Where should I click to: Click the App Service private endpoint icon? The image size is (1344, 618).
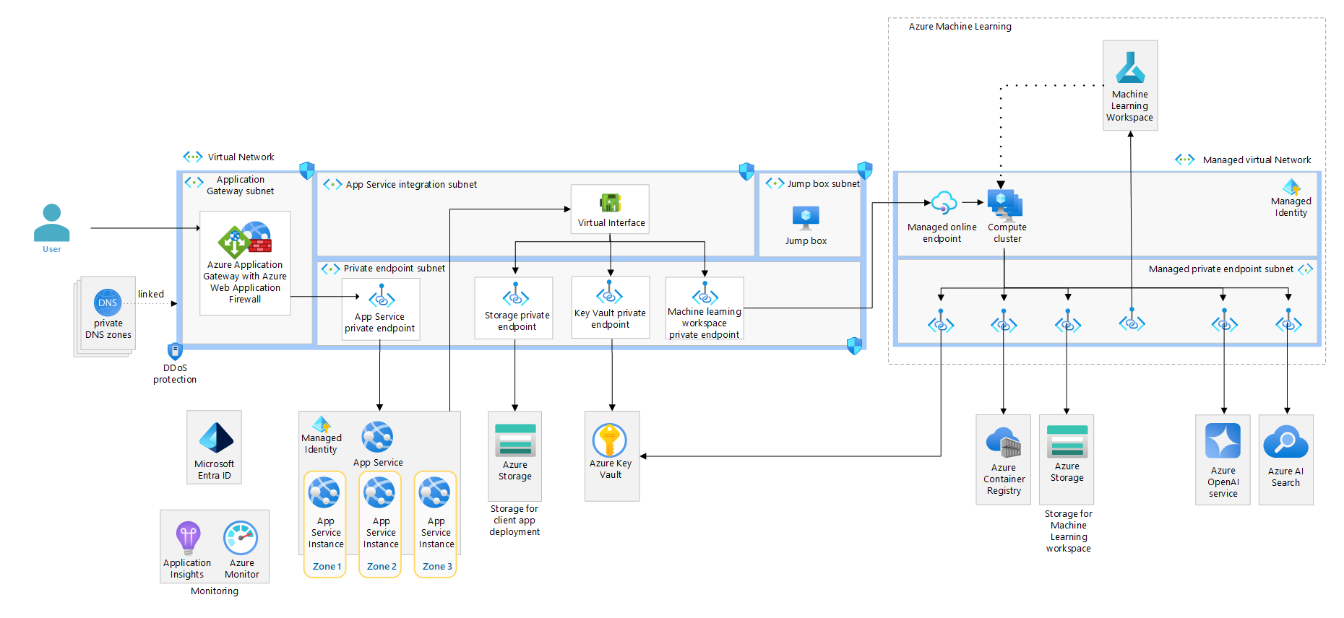382,296
